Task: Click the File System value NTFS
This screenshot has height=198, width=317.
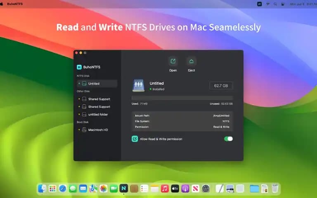Action: (226, 121)
